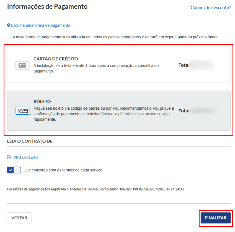
Task: Open the 'Cupom de desconto?' link
Action: 211,8
